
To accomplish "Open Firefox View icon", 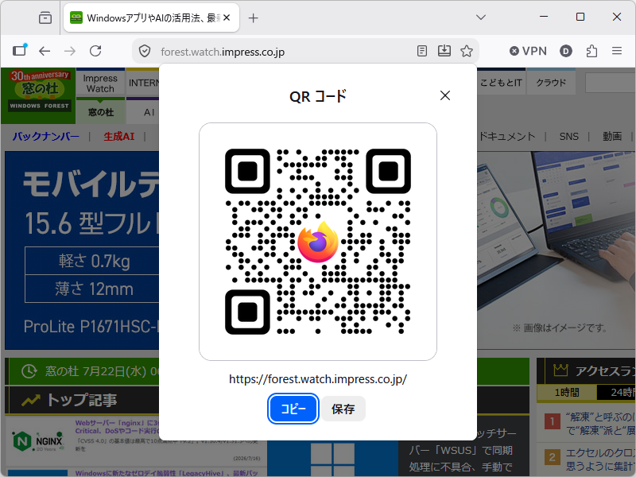I will point(45,17).
